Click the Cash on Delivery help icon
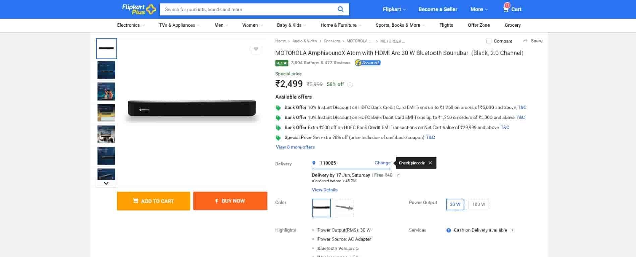Image resolution: width=636 pixels, height=257 pixels. 512,230
